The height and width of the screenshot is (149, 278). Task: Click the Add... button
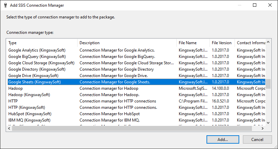pyautogui.click(x=223, y=139)
